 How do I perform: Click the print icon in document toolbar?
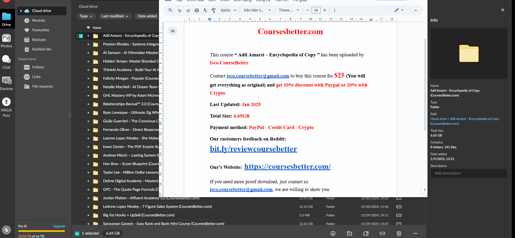tap(197, 10)
